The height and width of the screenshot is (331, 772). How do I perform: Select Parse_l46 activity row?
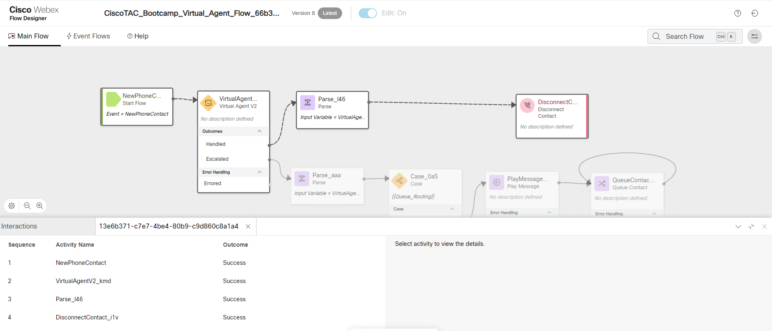pyautogui.click(x=192, y=299)
